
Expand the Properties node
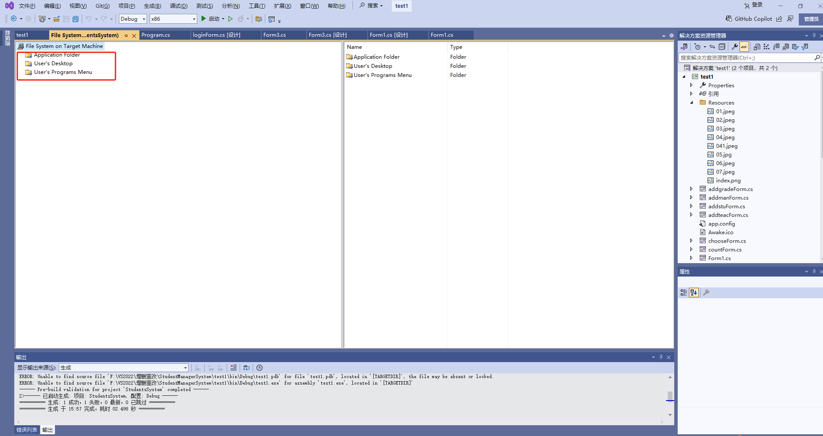[691, 86]
